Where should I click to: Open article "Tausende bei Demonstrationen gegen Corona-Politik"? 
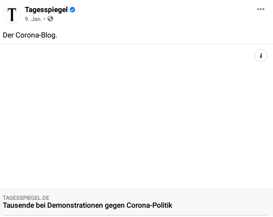tap(88, 205)
